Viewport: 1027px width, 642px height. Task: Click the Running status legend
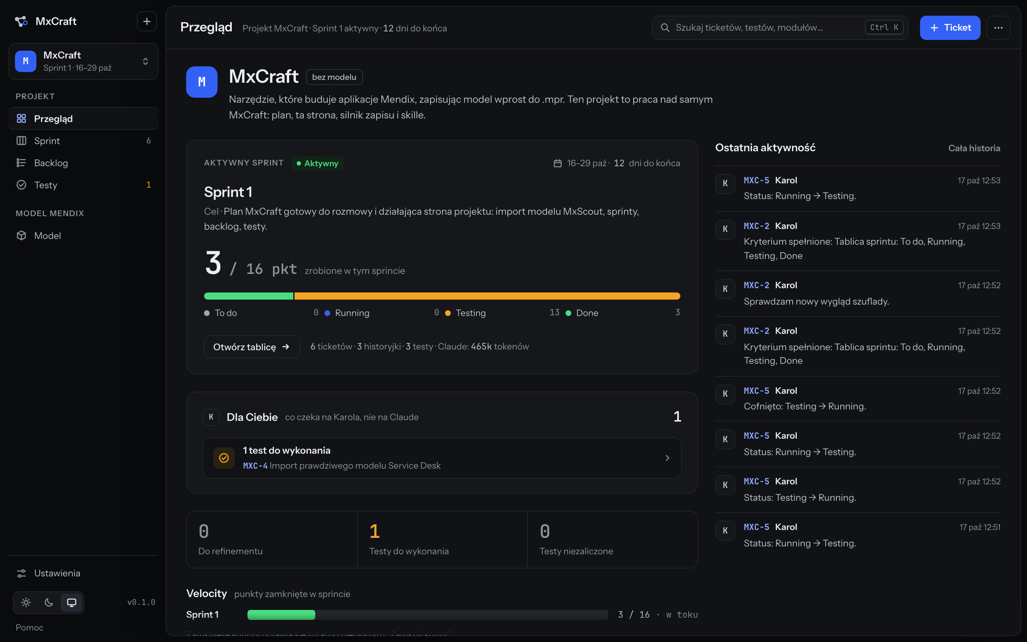coord(382,312)
